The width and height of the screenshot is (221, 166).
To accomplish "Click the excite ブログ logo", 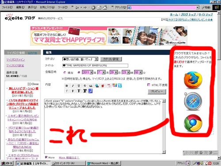I will click(20, 17).
